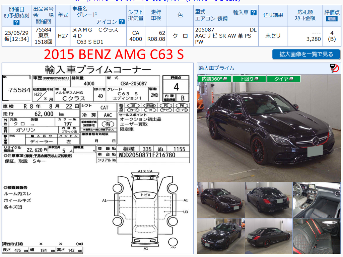Click the シフト 排気量 column header
This screenshot has height=257, width=343.
(136, 15)
